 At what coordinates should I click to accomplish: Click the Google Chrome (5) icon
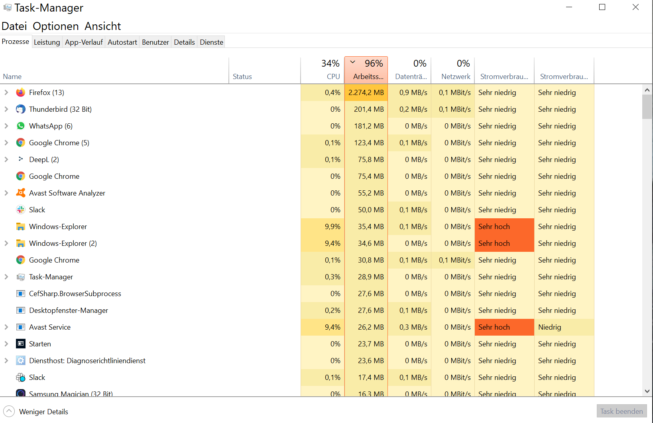click(x=21, y=143)
